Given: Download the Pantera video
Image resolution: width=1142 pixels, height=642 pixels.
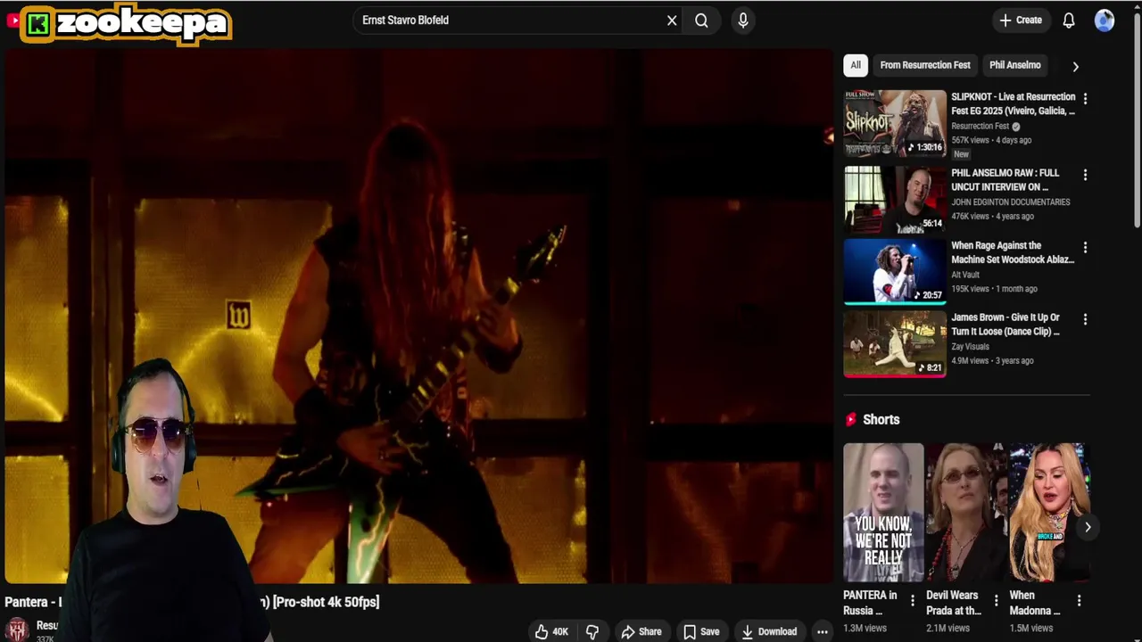Looking at the screenshot, I should click(769, 631).
